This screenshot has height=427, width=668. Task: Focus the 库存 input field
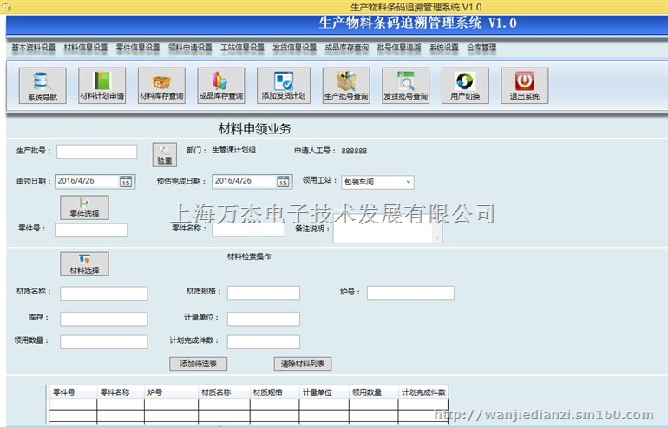(x=103, y=319)
